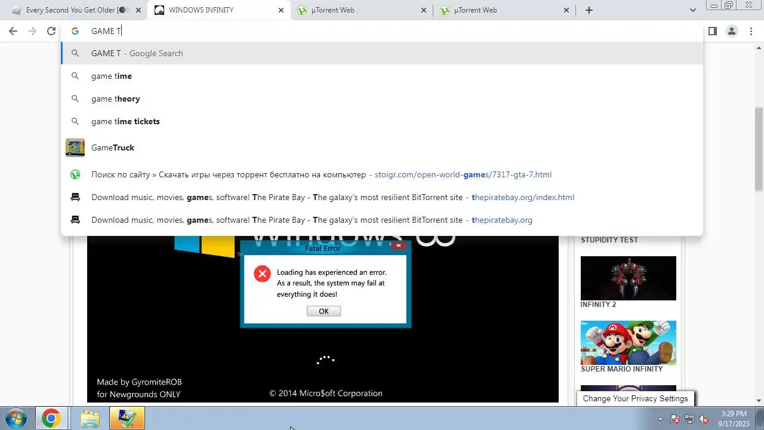Click the browser forward arrow
This screenshot has width=764, height=430.
tap(32, 31)
